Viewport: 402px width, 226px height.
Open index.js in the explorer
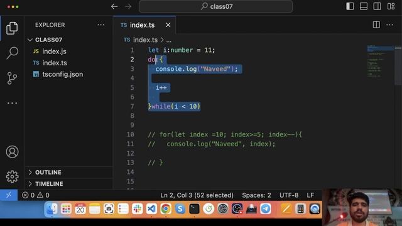click(x=54, y=51)
